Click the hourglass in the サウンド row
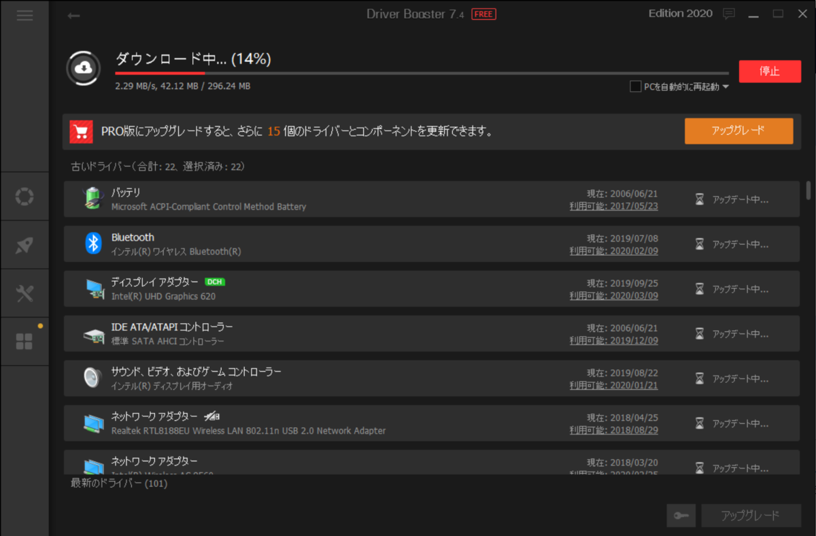 pyautogui.click(x=699, y=379)
